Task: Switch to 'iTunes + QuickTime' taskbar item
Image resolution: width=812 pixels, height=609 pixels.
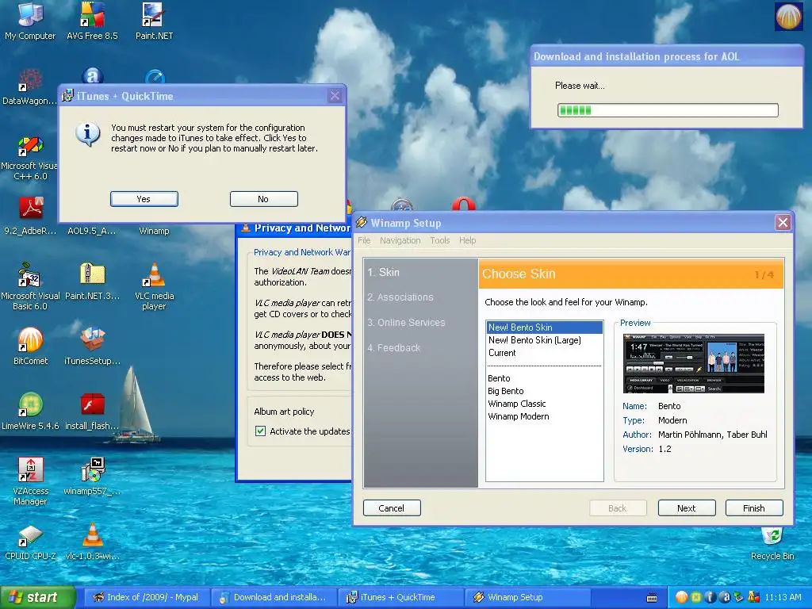Action: (400, 597)
